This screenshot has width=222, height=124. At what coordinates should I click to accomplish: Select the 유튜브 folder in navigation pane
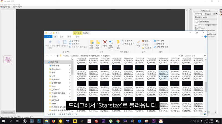54,97
